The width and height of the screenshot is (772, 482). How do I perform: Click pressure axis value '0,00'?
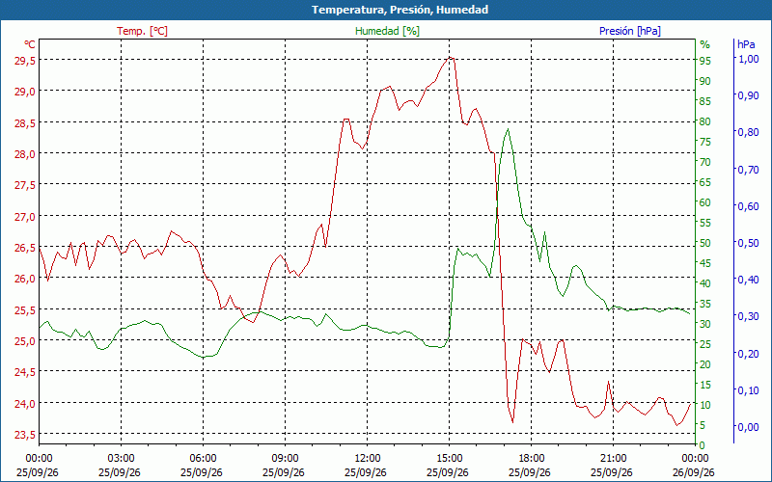tap(749, 427)
